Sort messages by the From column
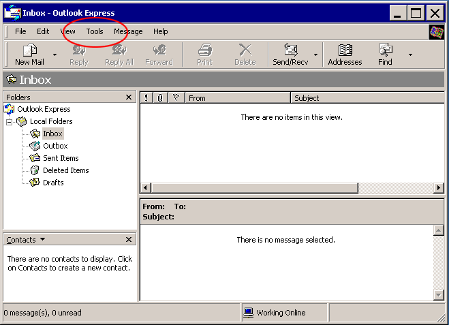 [x=237, y=98]
